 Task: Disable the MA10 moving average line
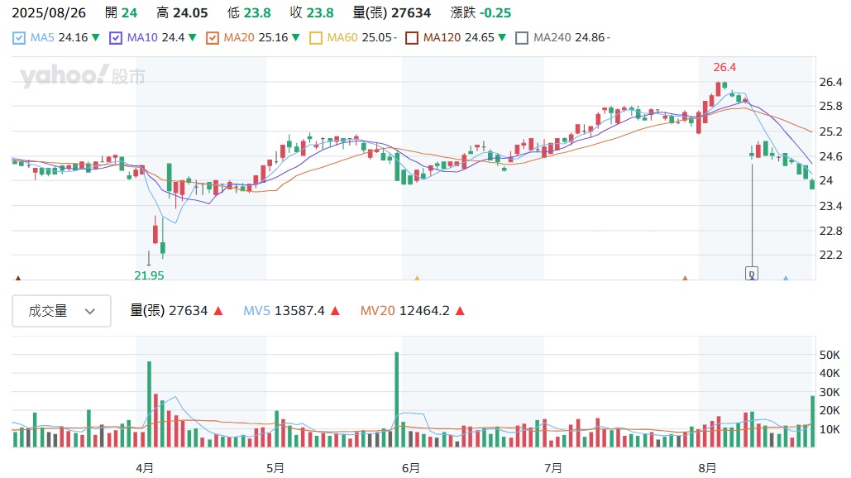(116, 37)
